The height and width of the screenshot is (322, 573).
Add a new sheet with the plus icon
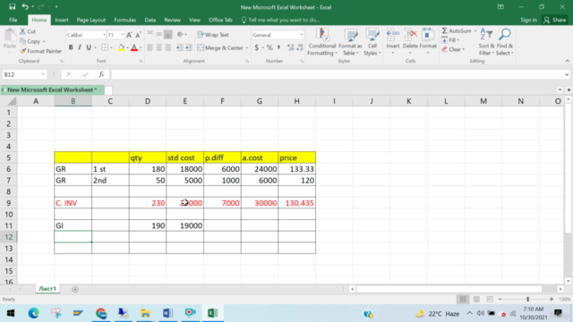75,289
